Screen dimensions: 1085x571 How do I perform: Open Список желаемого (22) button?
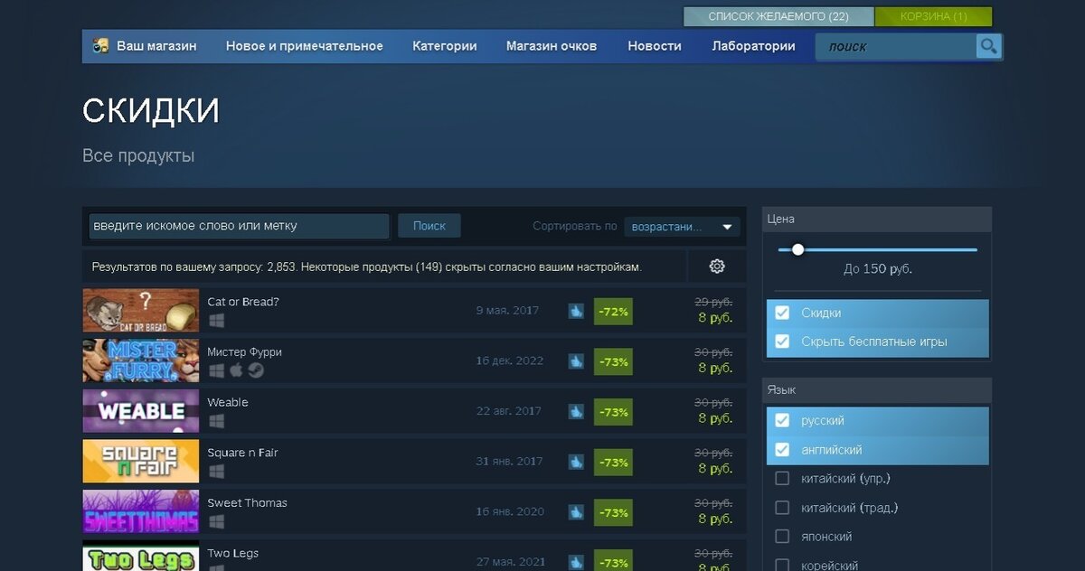click(778, 16)
